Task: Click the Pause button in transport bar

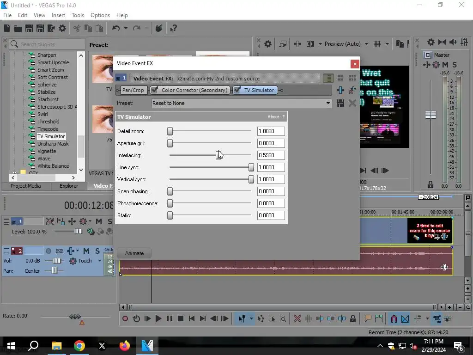Action: [x=169, y=318]
